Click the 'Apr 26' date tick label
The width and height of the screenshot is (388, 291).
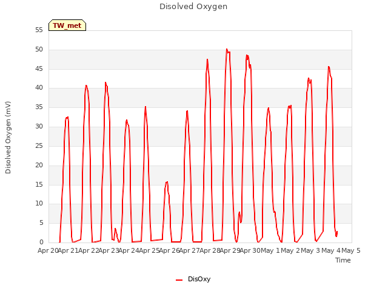pyautogui.click(x=170, y=250)
